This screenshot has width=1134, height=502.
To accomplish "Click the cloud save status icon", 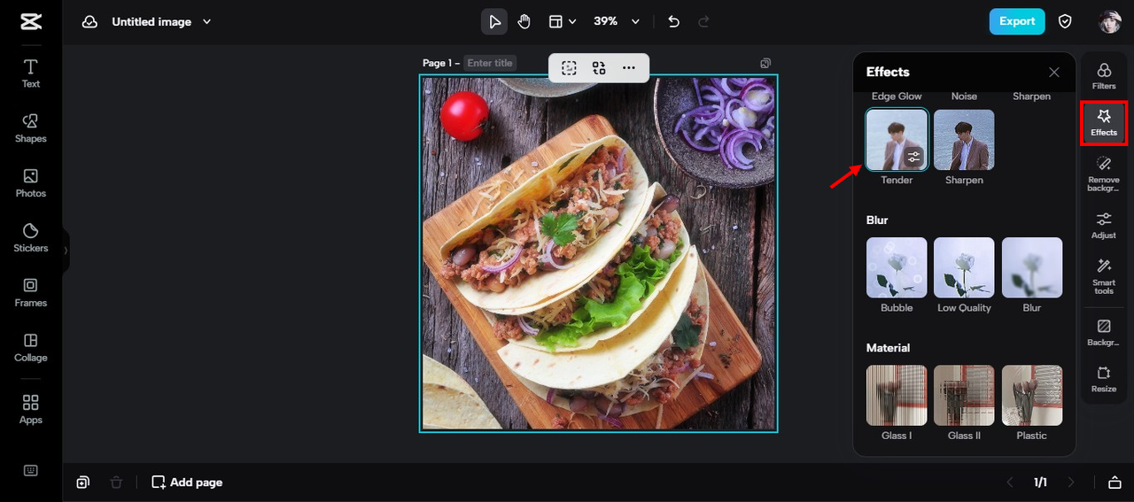I will pyautogui.click(x=89, y=21).
